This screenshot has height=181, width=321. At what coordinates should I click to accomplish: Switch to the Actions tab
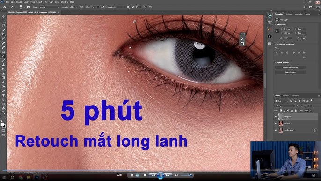pos(289,14)
